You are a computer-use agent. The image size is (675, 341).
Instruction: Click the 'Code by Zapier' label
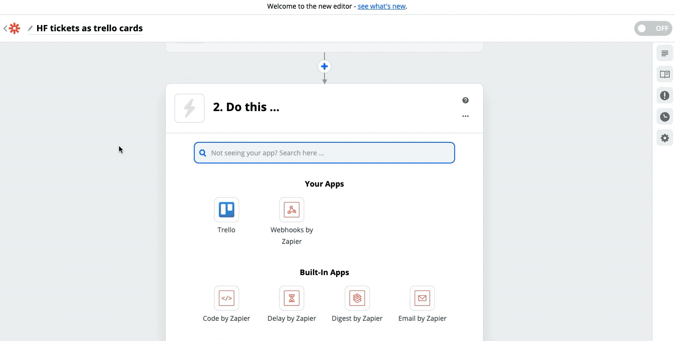click(227, 318)
